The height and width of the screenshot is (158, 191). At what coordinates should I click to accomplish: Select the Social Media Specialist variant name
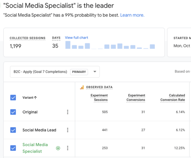click(x=35, y=148)
